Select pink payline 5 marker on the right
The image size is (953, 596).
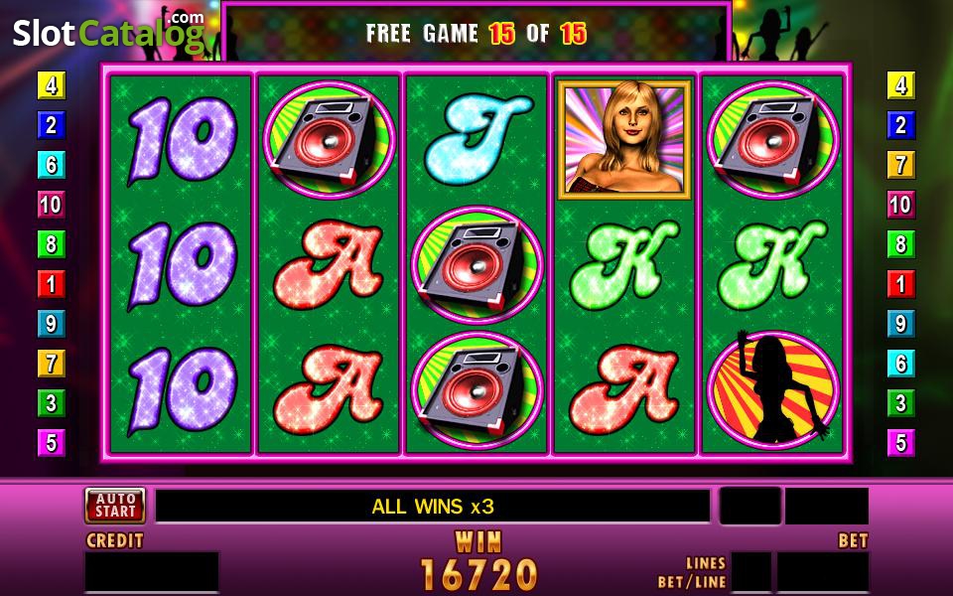coord(900,443)
